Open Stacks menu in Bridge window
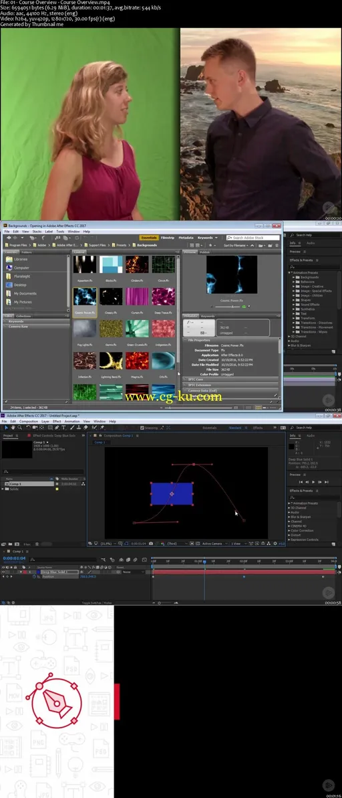This screenshot has height=798, width=342. pyautogui.click(x=37, y=232)
